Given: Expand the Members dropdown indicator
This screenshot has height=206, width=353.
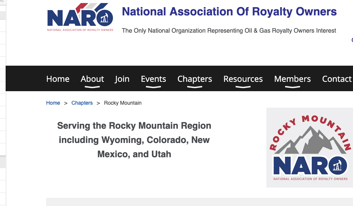Looking at the screenshot, I should point(293,87).
